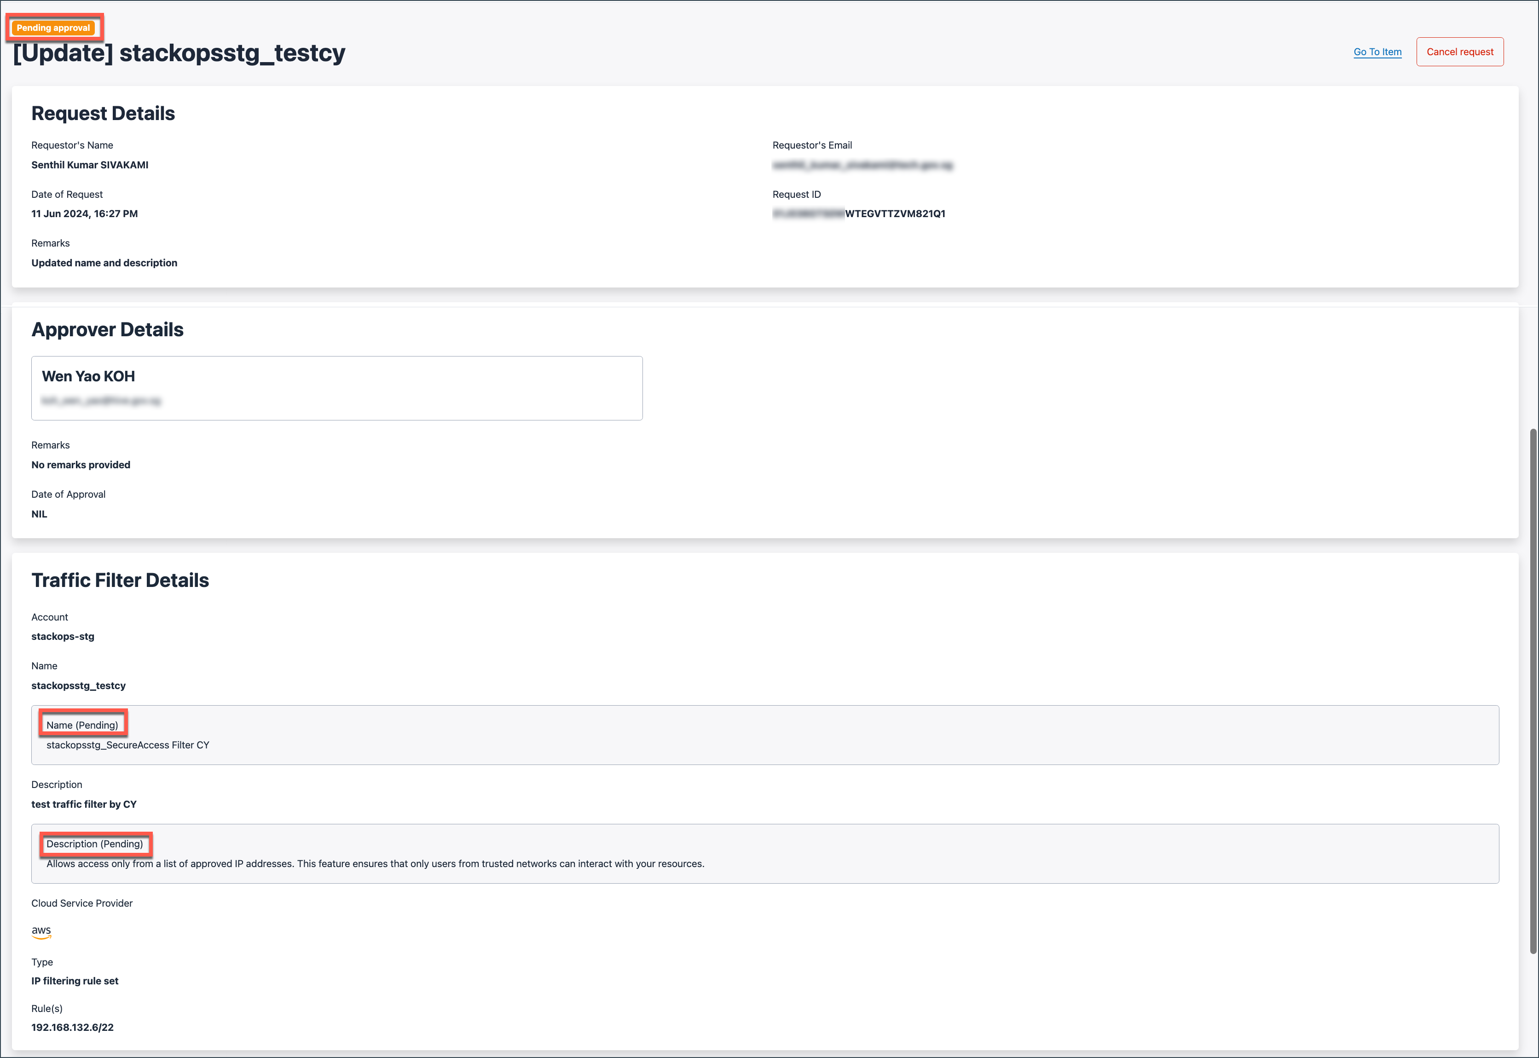This screenshot has height=1058, width=1539.
Task: Click the Cancel request button
Action: coord(1459,52)
